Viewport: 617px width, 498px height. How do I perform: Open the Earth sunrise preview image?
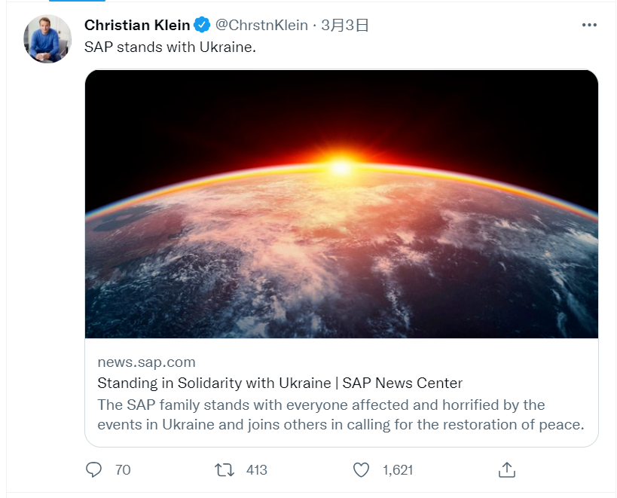341,203
